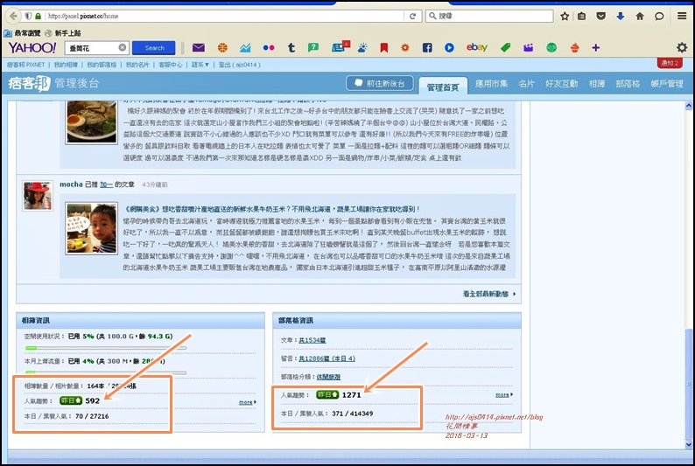Open the Yahoo News icon with red badge

click(340, 46)
